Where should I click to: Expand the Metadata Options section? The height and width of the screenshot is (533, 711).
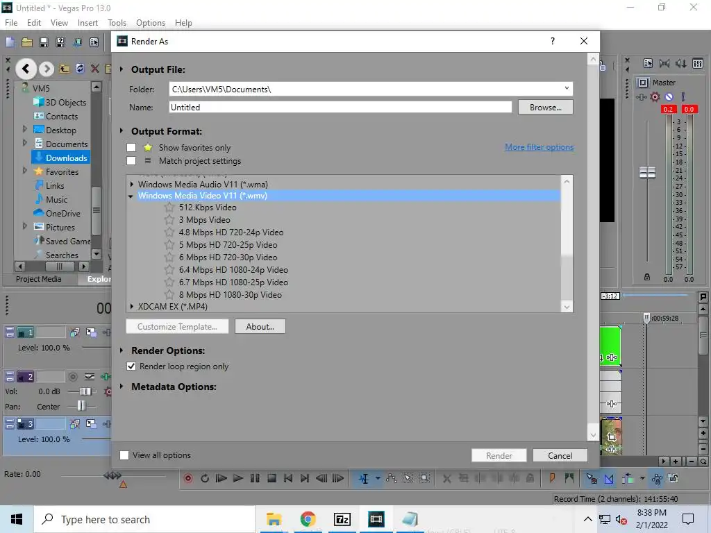[x=122, y=387]
